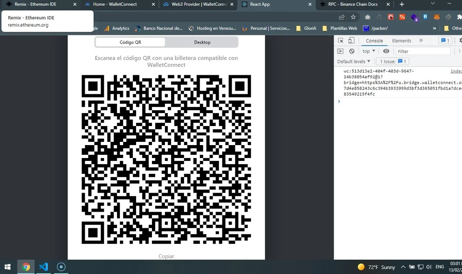Open the top JavaScript context dropdown
462x274 pixels.
(x=369, y=51)
